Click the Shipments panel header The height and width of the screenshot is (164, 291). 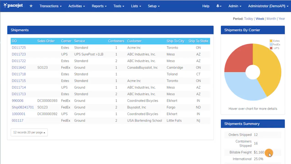110,30
